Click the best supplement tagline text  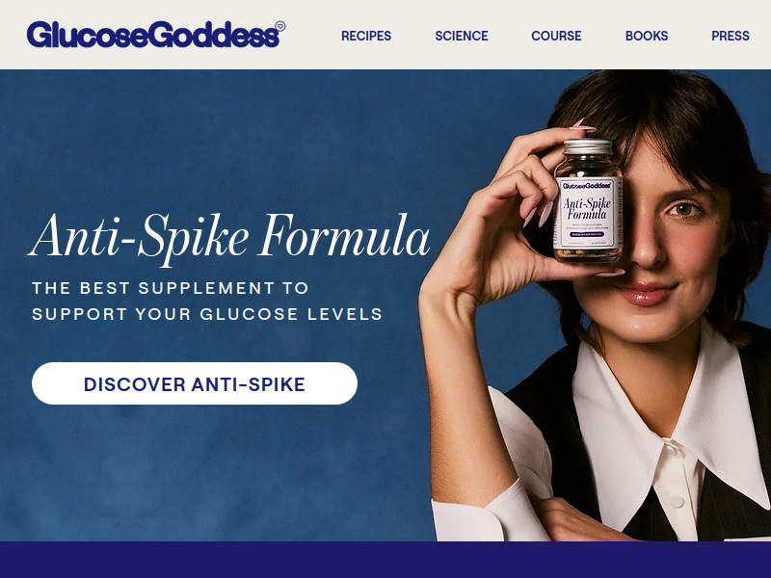point(207,301)
